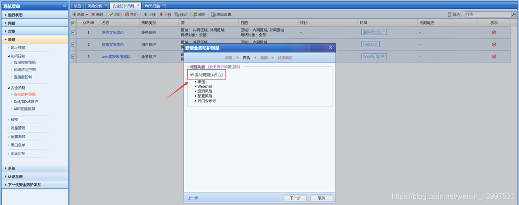Open the dropdown arrow next to 新增
The height and width of the screenshot is (205, 519).
click(87, 15)
